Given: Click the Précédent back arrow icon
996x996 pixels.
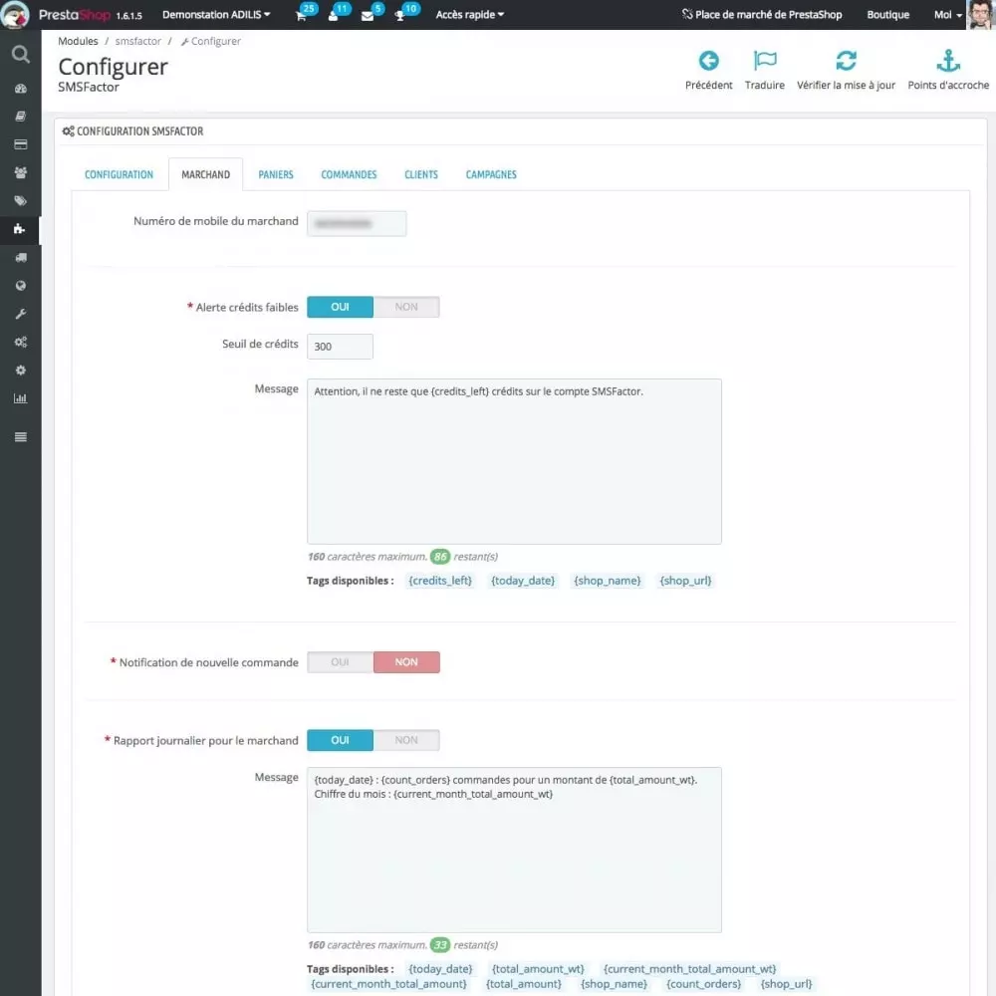Looking at the screenshot, I should coord(708,62).
